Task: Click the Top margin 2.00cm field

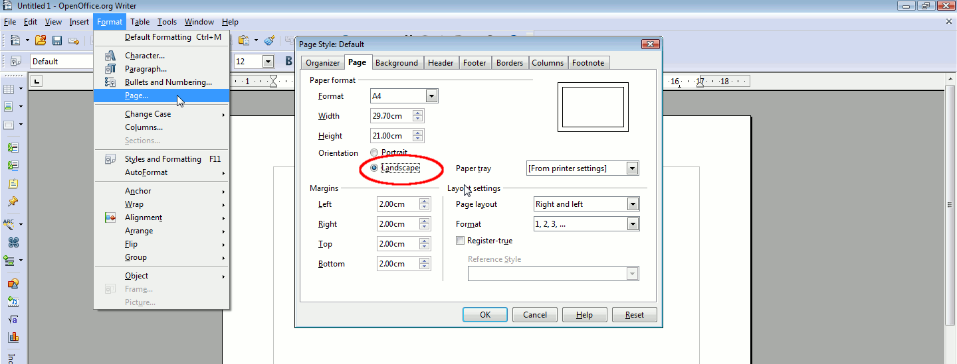Action: tap(397, 244)
